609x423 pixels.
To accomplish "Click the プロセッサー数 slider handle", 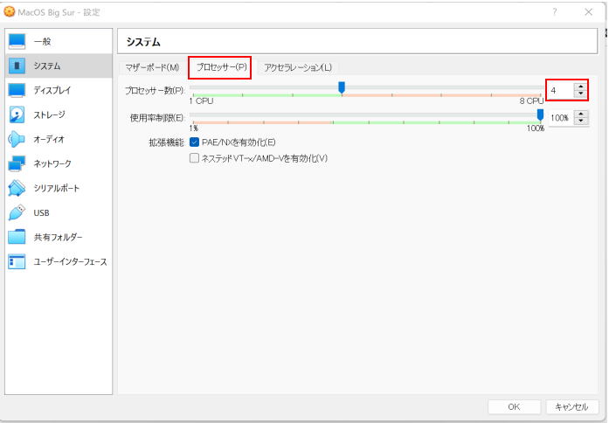I will coord(342,87).
